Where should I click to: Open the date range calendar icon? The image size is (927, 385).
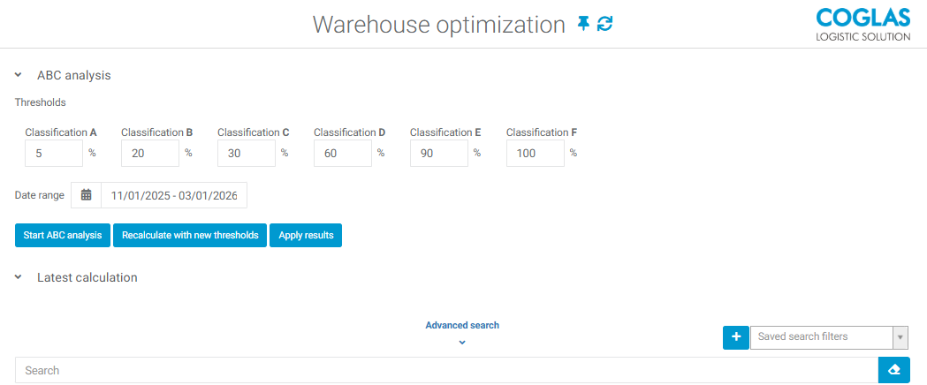click(87, 195)
